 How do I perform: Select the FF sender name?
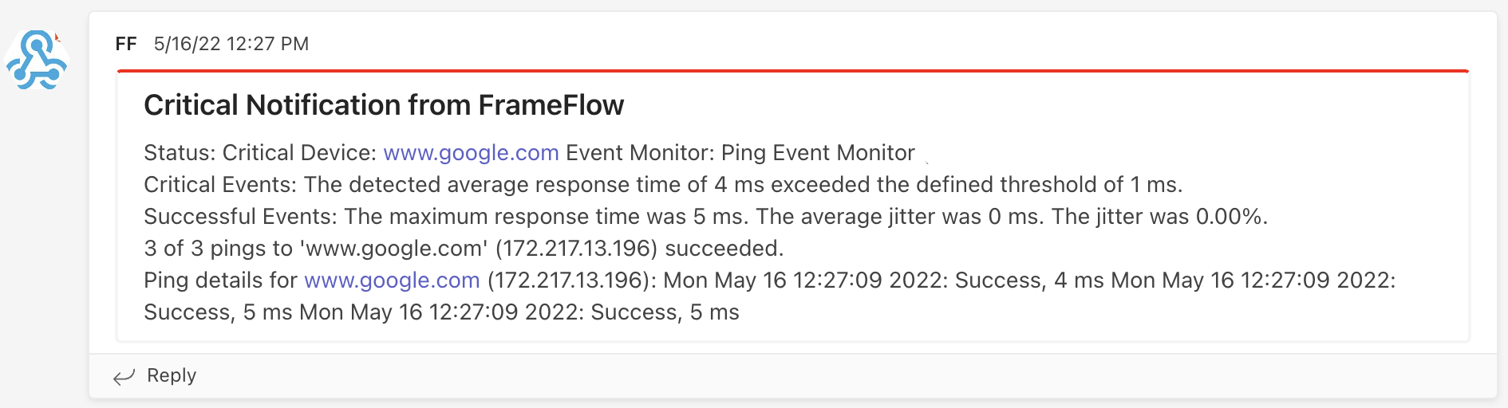click(126, 44)
